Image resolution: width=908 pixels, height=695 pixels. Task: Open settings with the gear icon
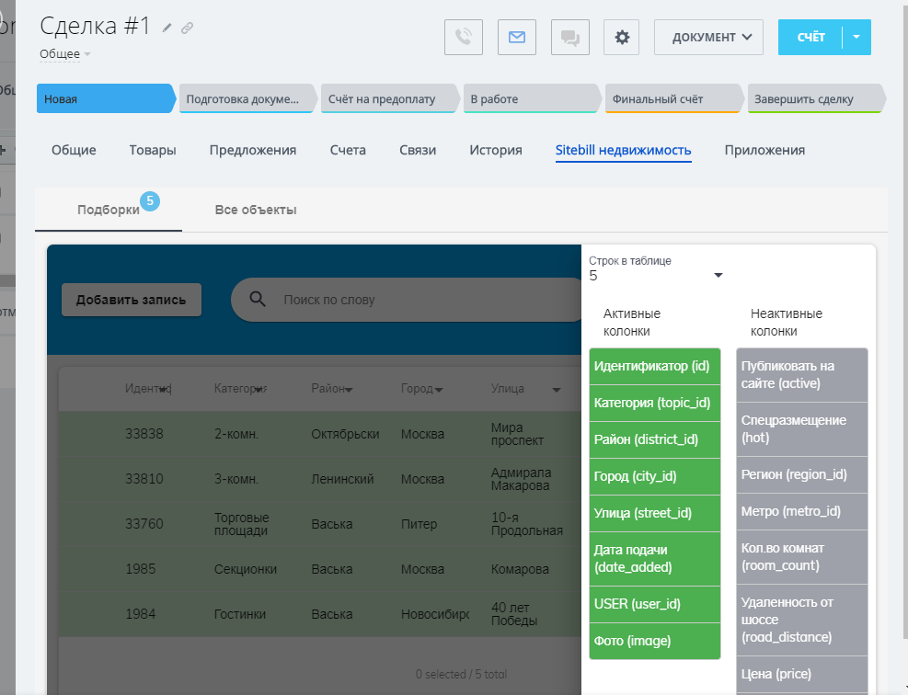622,38
